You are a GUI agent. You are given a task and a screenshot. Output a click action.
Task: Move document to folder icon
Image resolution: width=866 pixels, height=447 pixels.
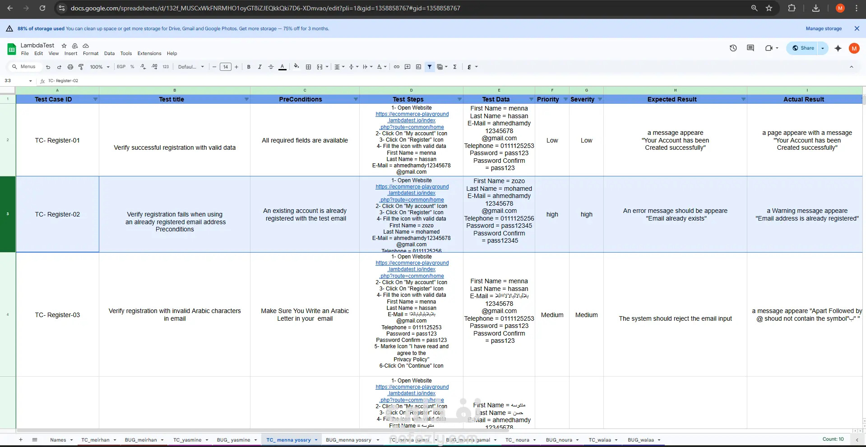[x=75, y=46]
